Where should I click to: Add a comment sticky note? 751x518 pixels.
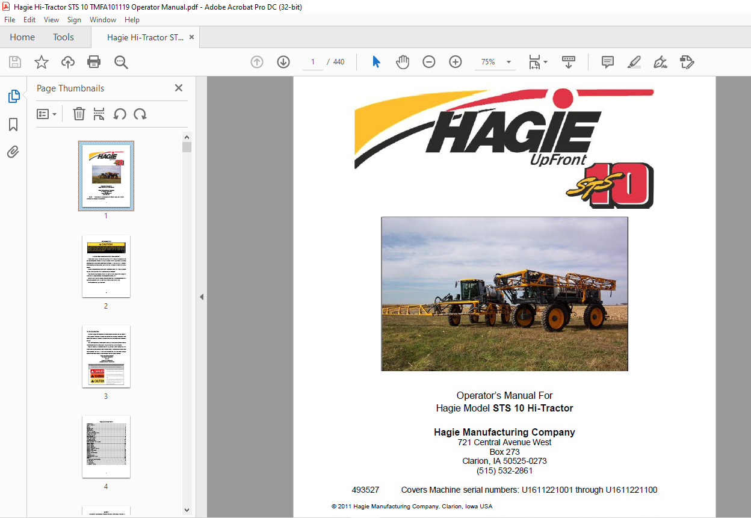tap(608, 62)
